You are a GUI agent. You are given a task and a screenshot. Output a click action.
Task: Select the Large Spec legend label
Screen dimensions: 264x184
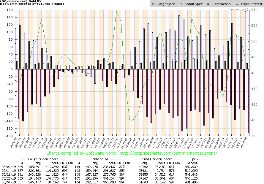pos(165,4)
